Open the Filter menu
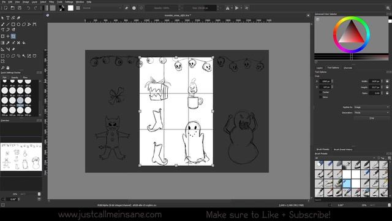This screenshot has width=392, height=221. click(51, 2)
